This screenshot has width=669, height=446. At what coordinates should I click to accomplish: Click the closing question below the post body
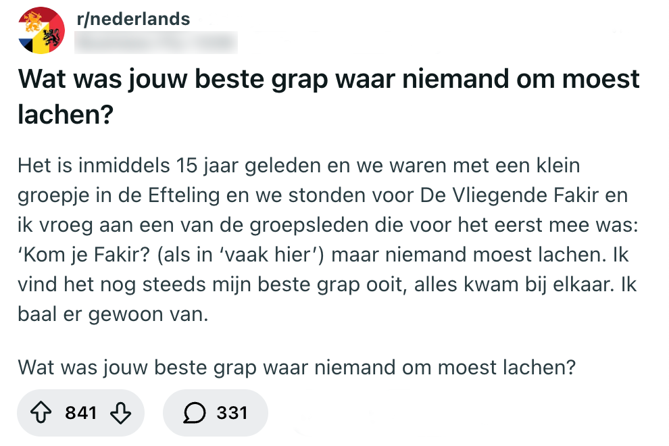coord(297,368)
